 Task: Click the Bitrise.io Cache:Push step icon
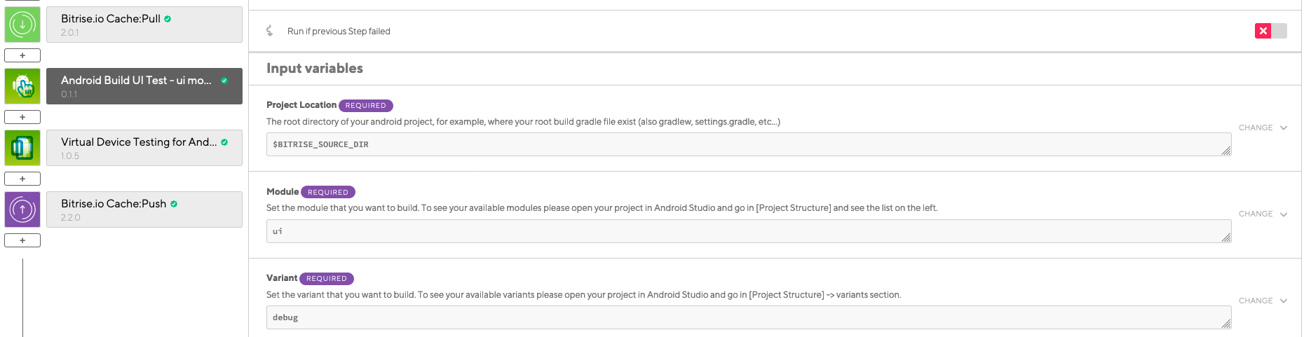(x=22, y=209)
